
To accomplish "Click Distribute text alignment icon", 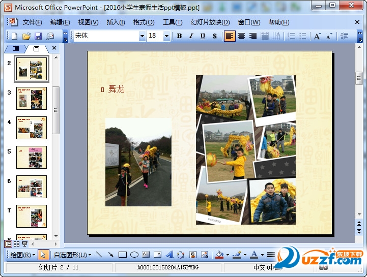I will pyautogui.click(x=265, y=36).
